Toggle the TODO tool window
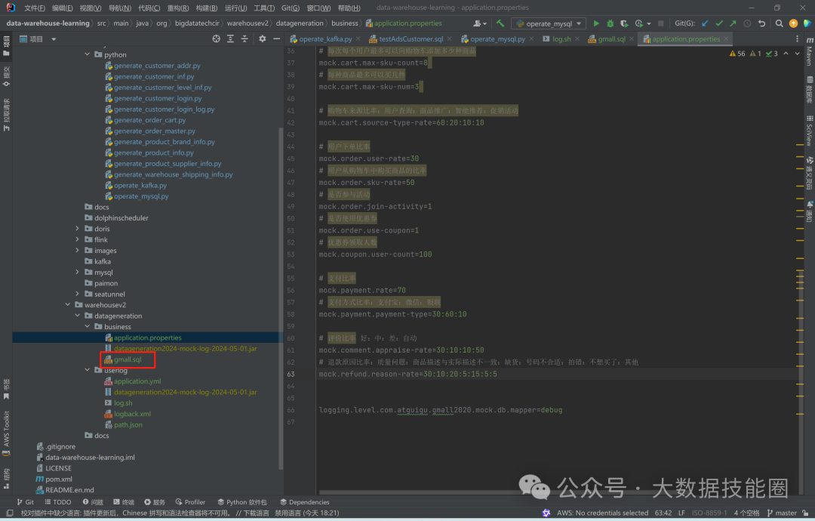This screenshot has width=815, height=521. pyautogui.click(x=57, y=502)
